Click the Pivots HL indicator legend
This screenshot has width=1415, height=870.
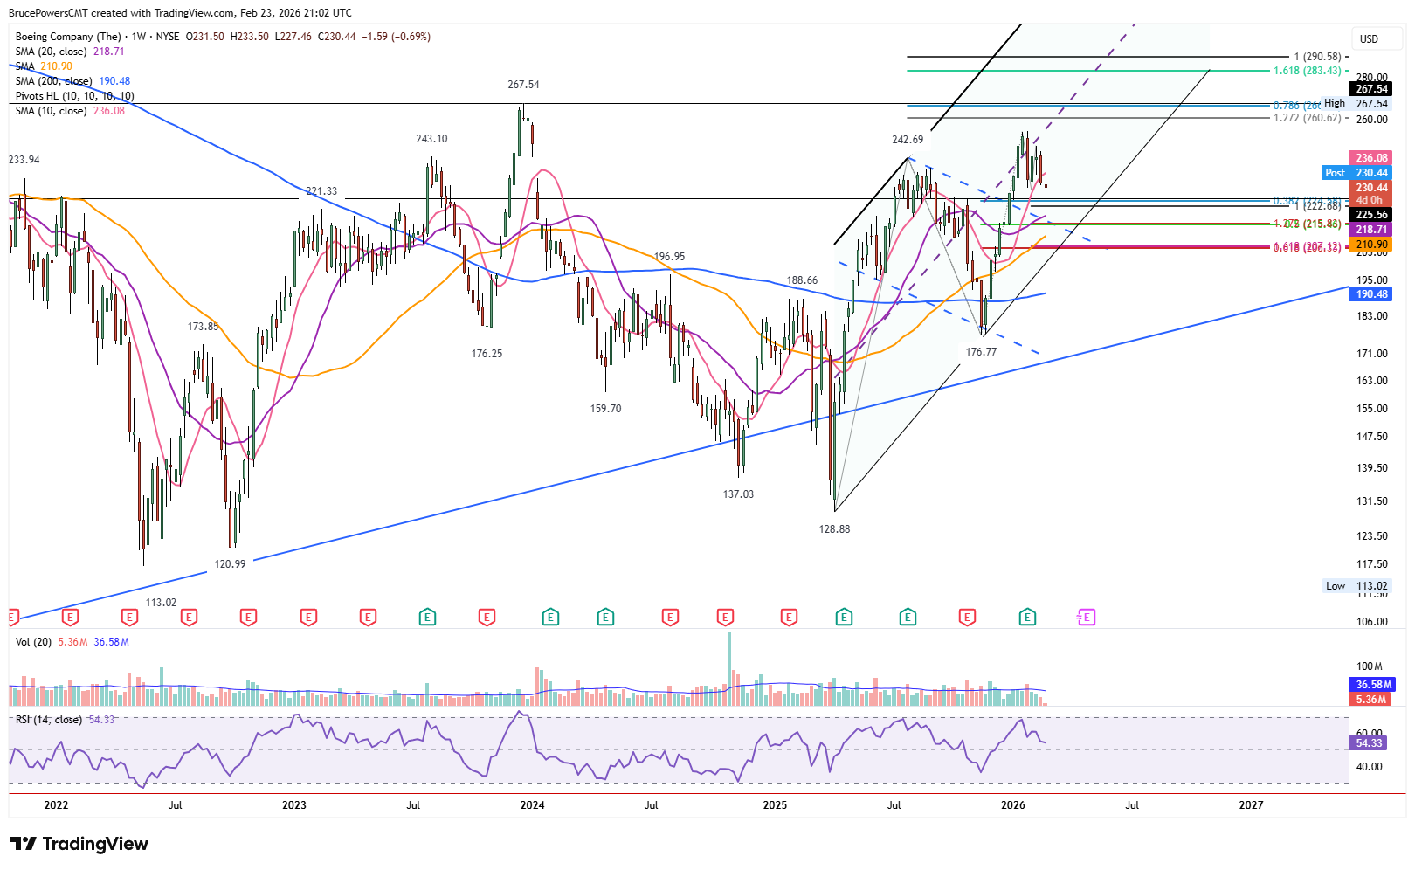(x=74, y=96)
